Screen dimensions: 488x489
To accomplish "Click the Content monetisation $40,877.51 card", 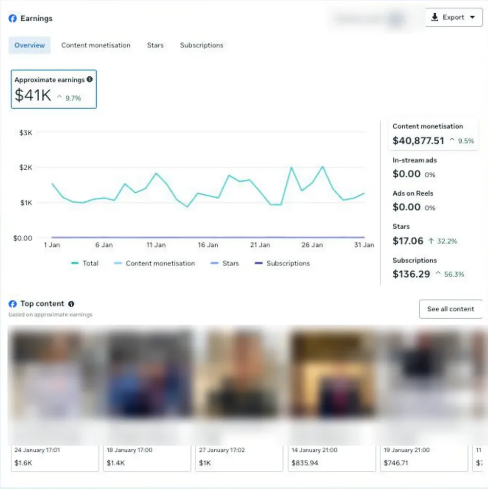I will (x=433, y=134).
